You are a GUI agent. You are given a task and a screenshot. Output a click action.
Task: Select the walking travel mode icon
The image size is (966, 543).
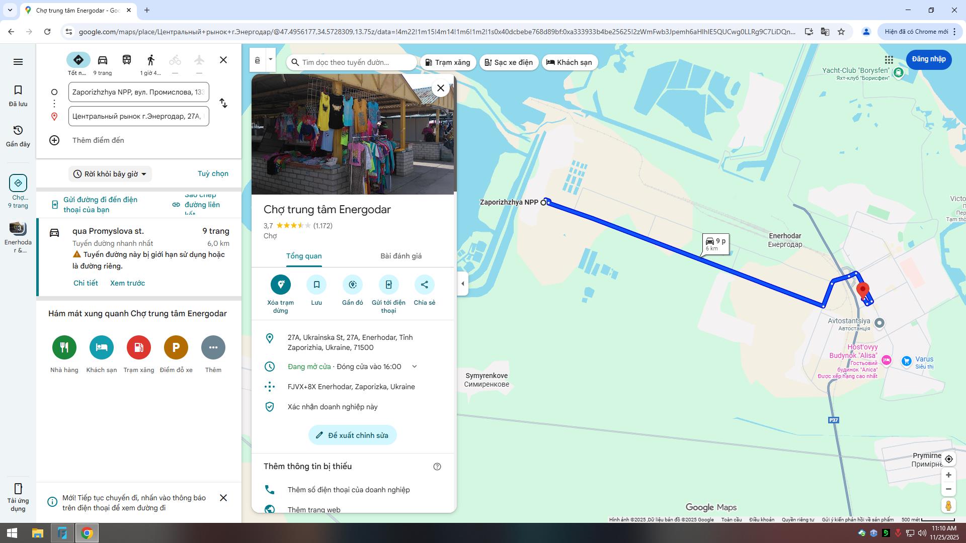(x=150, y=60)
